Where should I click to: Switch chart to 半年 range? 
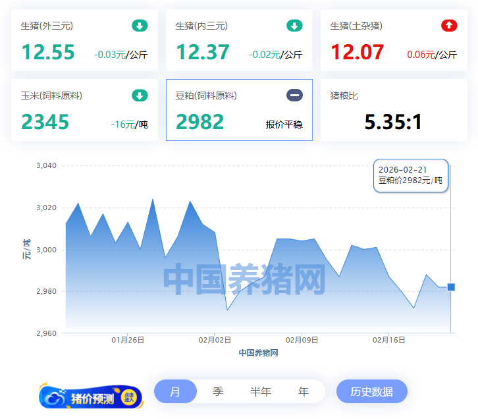click(x=261, y=391)
